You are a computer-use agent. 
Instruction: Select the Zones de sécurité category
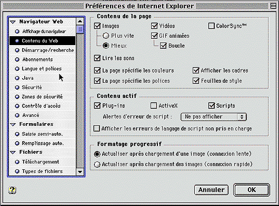coord(42,97)
